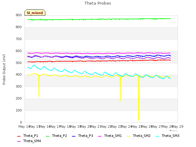Screen dimensions: 196x147
Task: Click the May 14 x-axis label
Action: [x=24, y=127]
